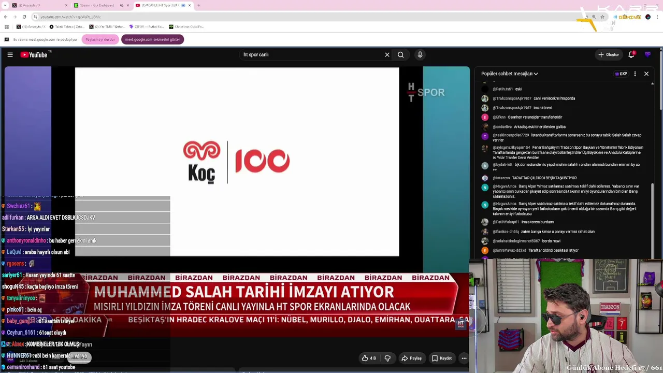
Task: Close the live chat panel
Action: pos(646,74)
